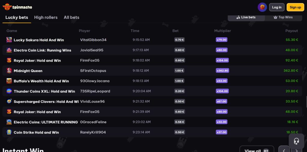The image size is (307, 152).
Task: Click the Coin Strike Hold and Win icon
Action: 9,132
